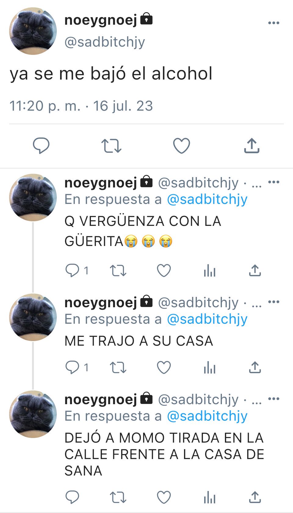
Task: Open @sadbitchjy mention link in last reply
Action: 207,416
